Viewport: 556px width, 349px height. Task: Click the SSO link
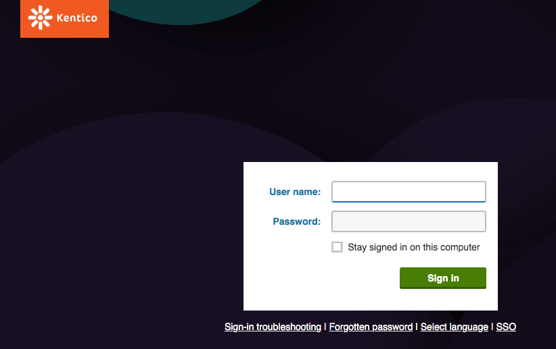coord(506,327)
